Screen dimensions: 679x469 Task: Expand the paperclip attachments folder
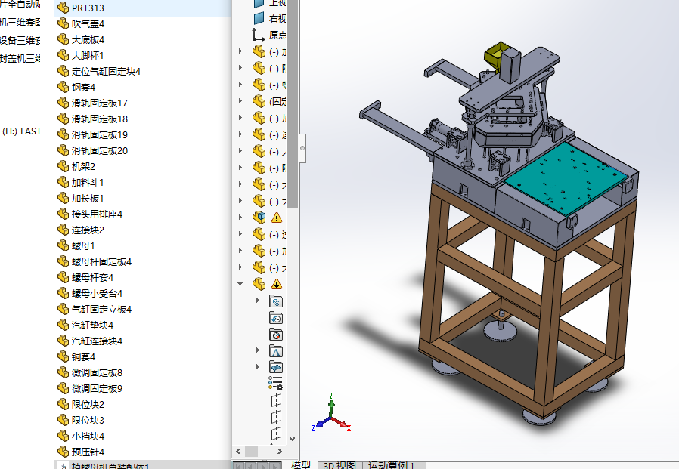click(x=258, y=301)
